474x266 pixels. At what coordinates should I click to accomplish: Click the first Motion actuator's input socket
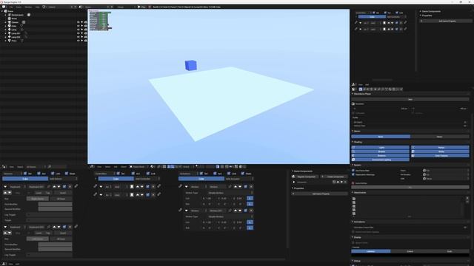click(x=181, y=186)
